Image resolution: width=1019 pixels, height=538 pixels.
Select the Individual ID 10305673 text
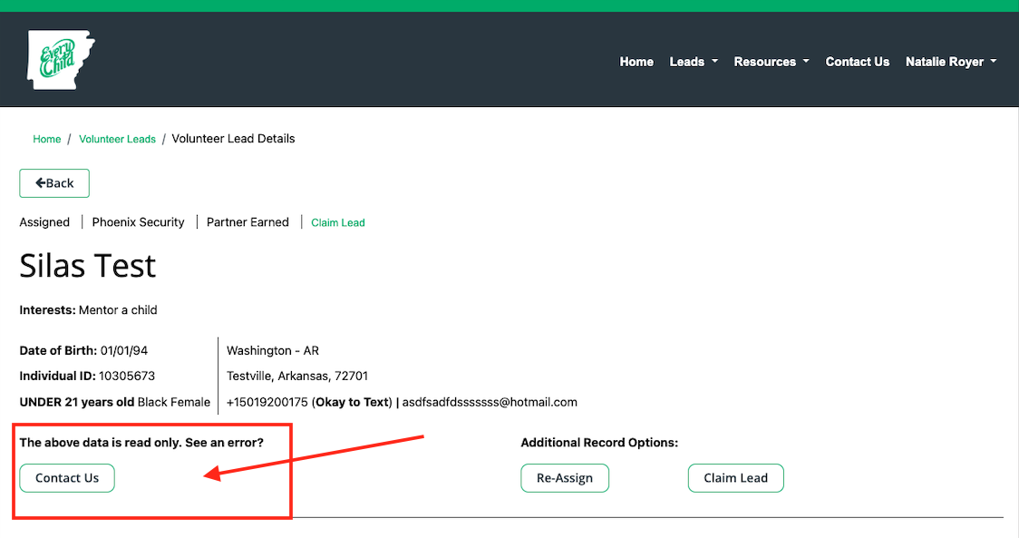tap(87, 376)
